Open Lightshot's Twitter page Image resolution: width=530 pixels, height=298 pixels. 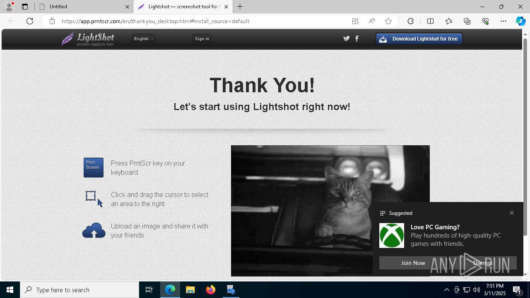(347, 38)
